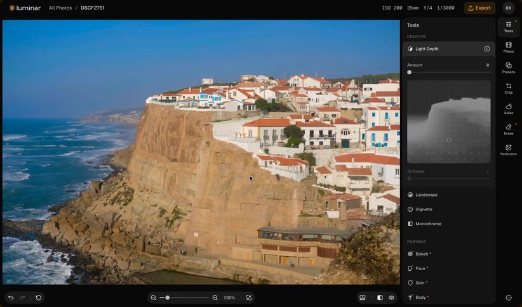Click the minus circle icon at sidebar bottom
522x307 pixels.
point(509,297)
